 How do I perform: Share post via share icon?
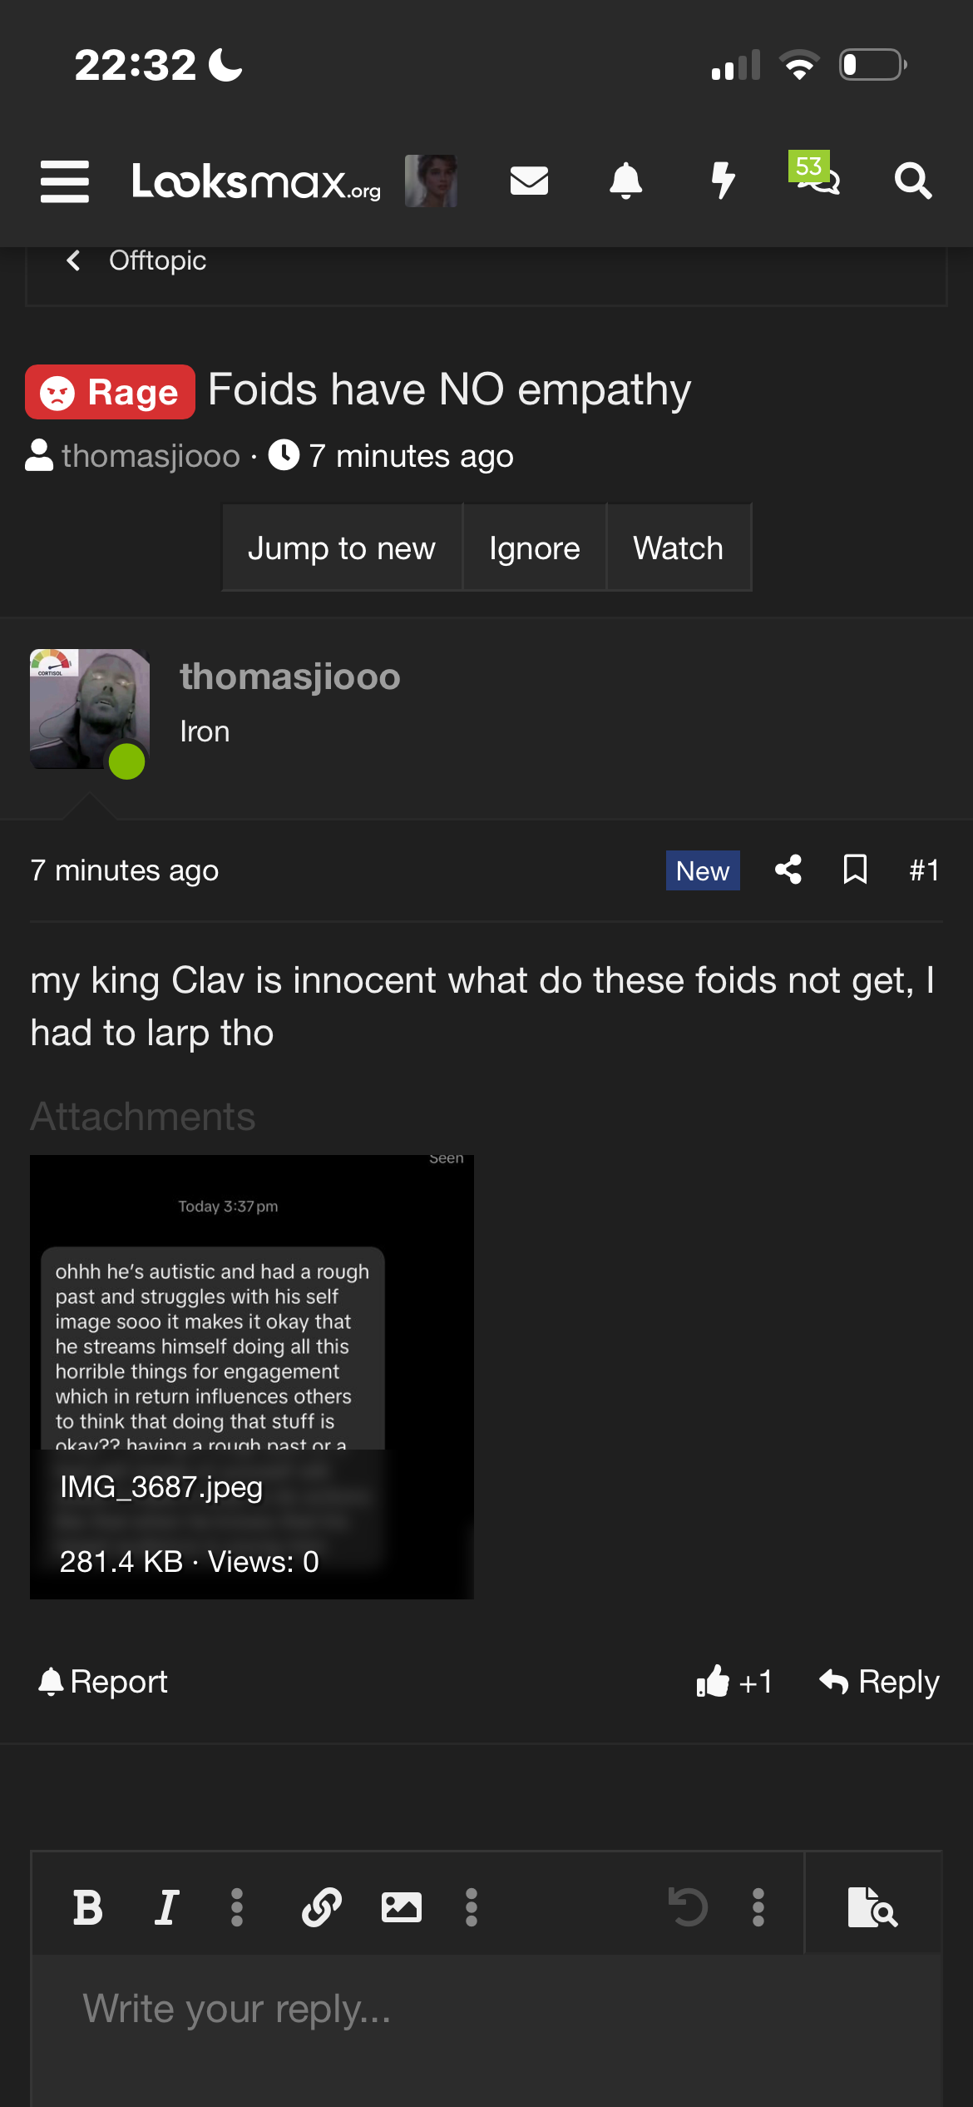pos(788,870)
